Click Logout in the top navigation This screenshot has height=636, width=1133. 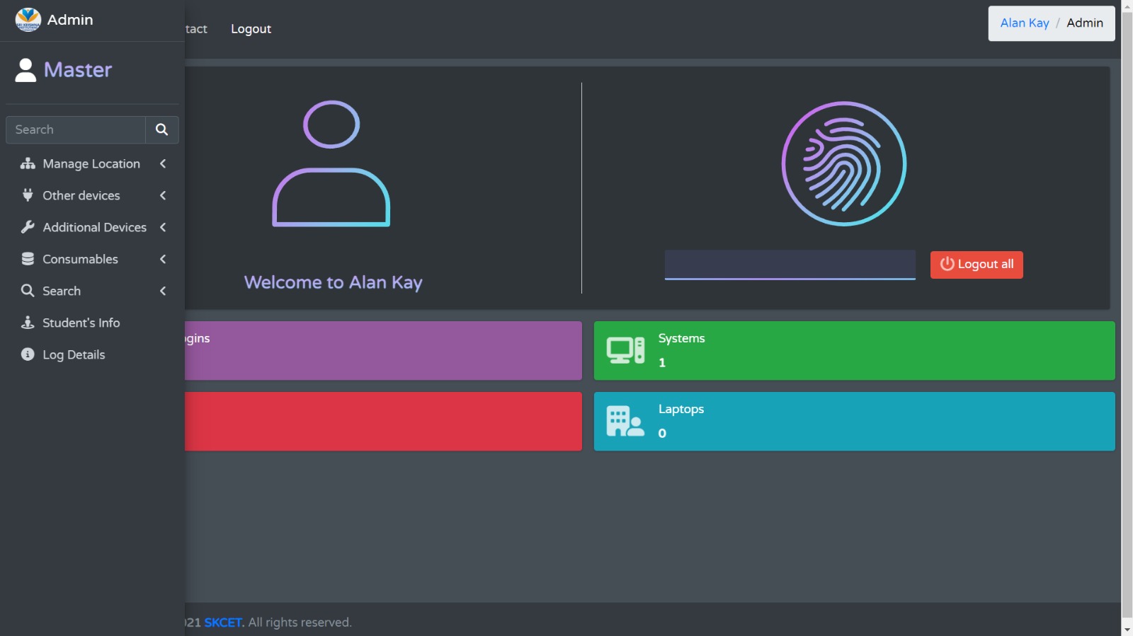251,29
